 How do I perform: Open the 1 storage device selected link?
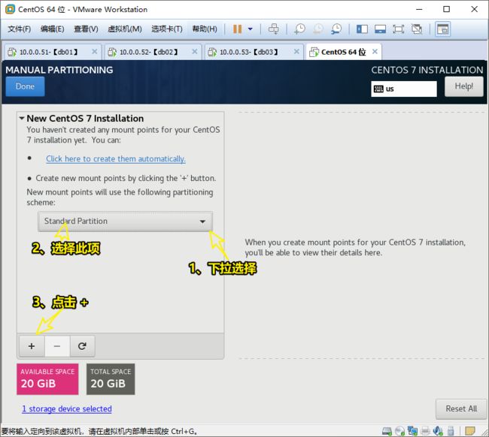(x=67, y=408)
